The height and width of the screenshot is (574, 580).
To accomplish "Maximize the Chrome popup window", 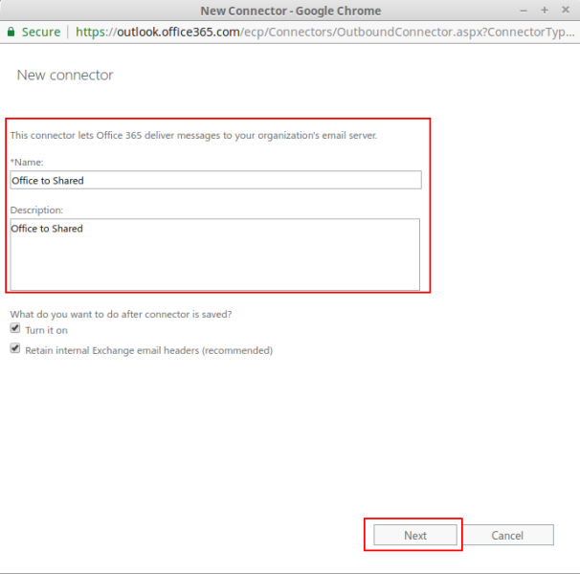I will pyautogui.click(x=545, y=11).
